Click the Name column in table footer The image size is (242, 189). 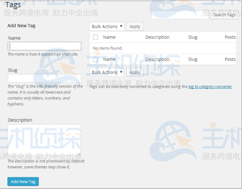109,59
